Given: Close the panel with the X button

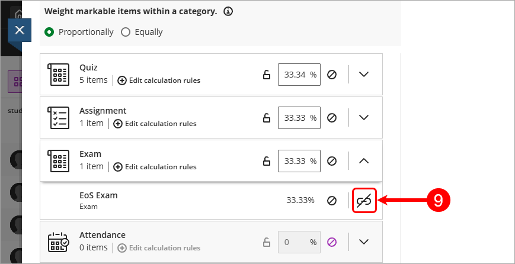Looking at the screenshot, I should (20, 30).
